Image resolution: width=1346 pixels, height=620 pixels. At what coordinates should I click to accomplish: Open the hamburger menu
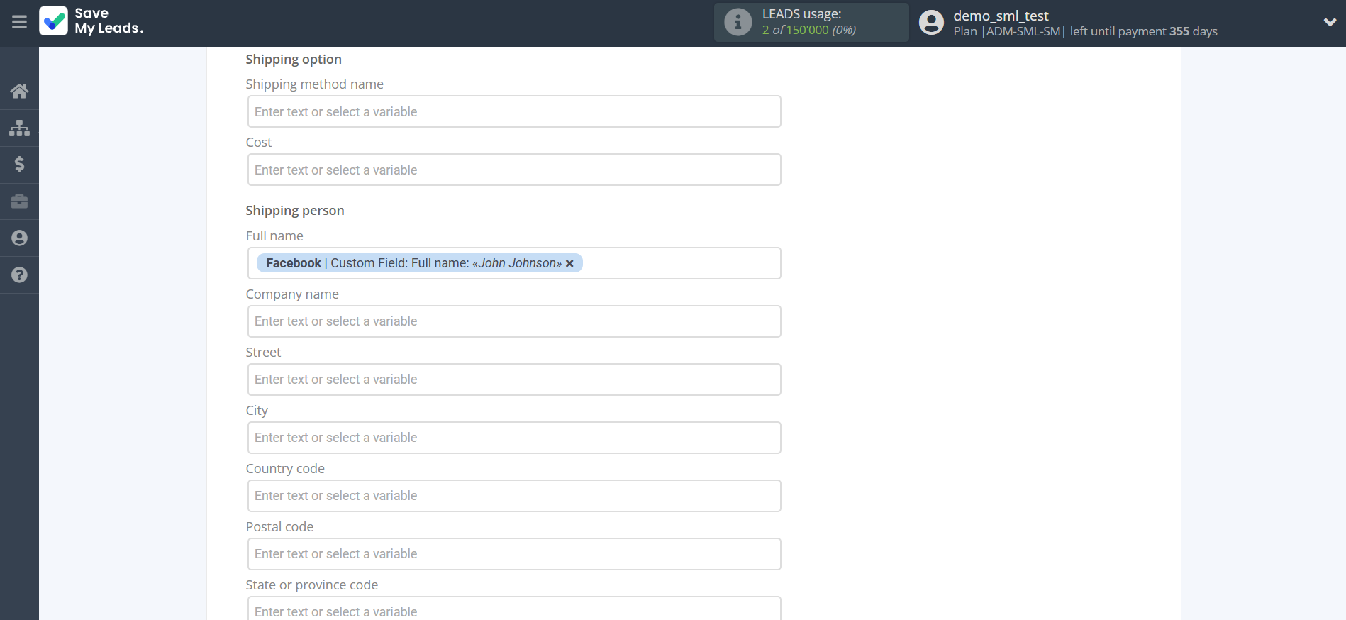point(19,22)
